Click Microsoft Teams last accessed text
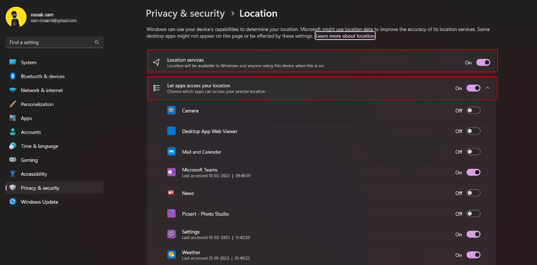 click(x=216, y=176)
